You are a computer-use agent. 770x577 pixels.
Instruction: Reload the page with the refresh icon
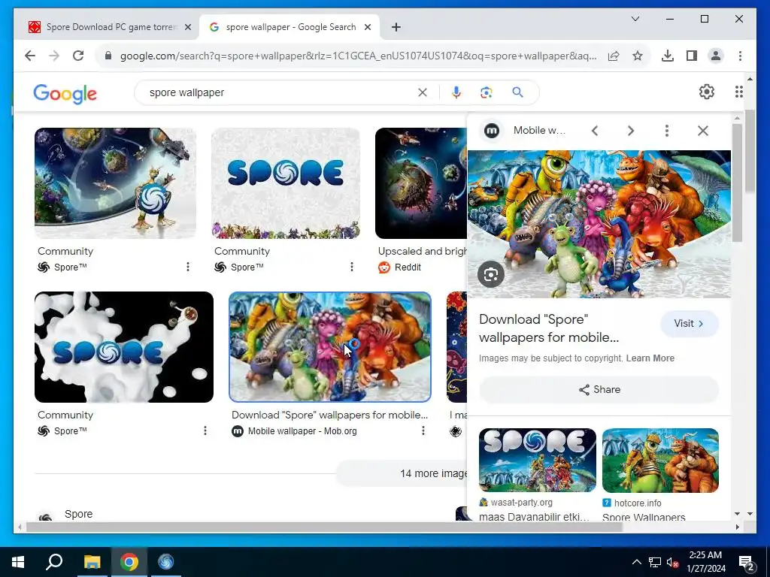pyautogui.click(x=78, y=56)
